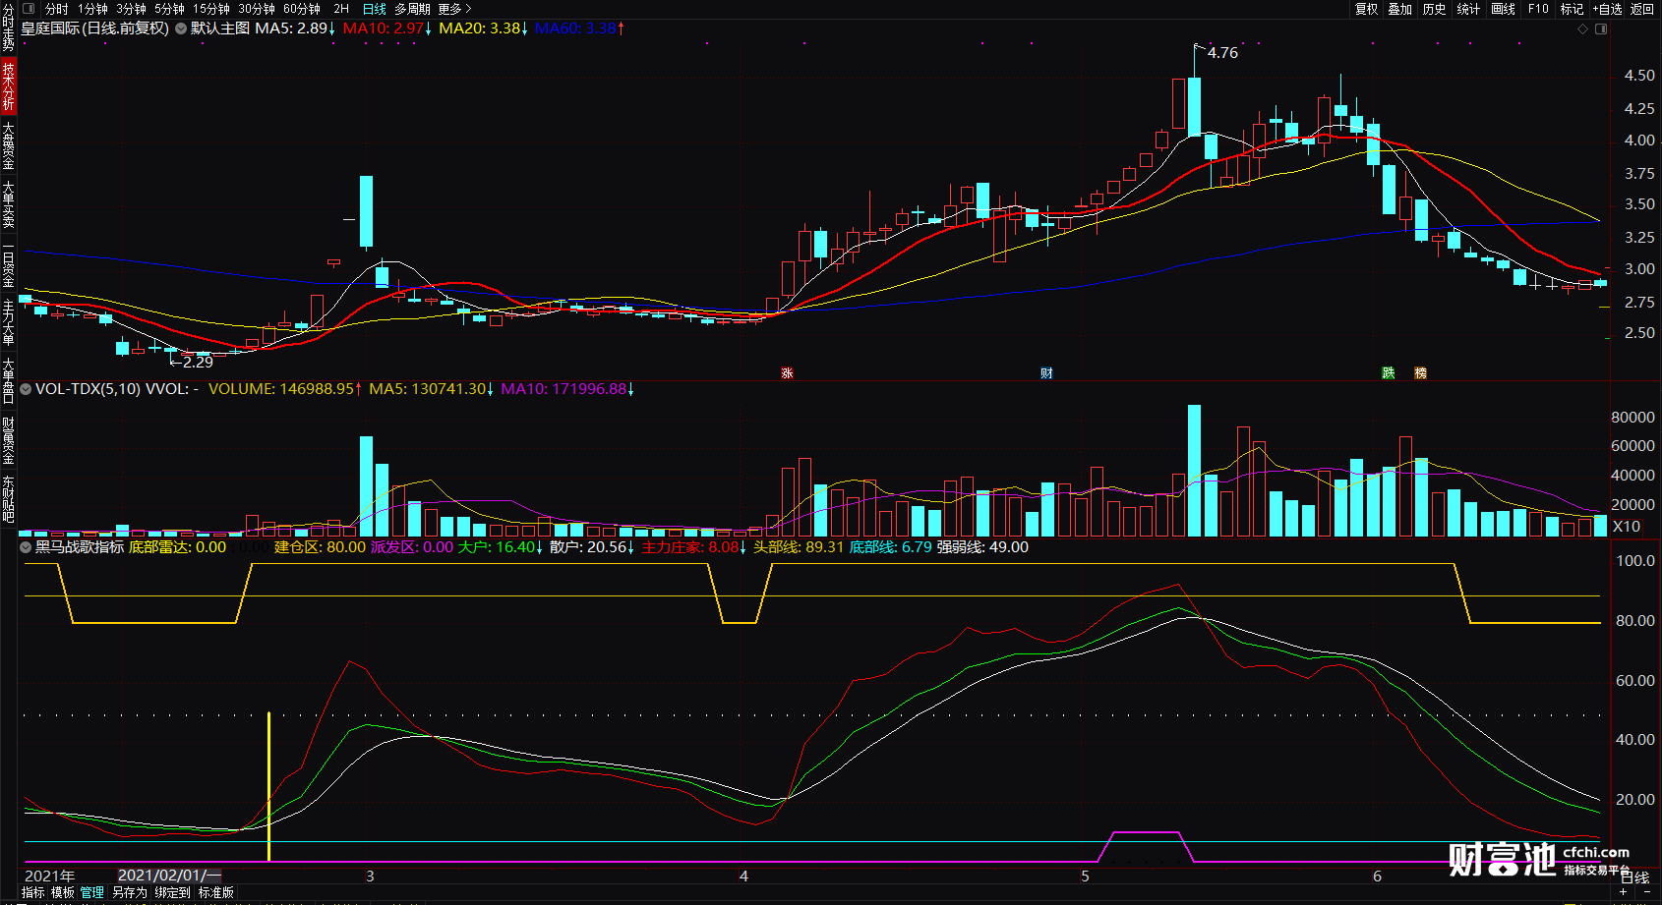Open F10 company info

(x=1538, y=9)
